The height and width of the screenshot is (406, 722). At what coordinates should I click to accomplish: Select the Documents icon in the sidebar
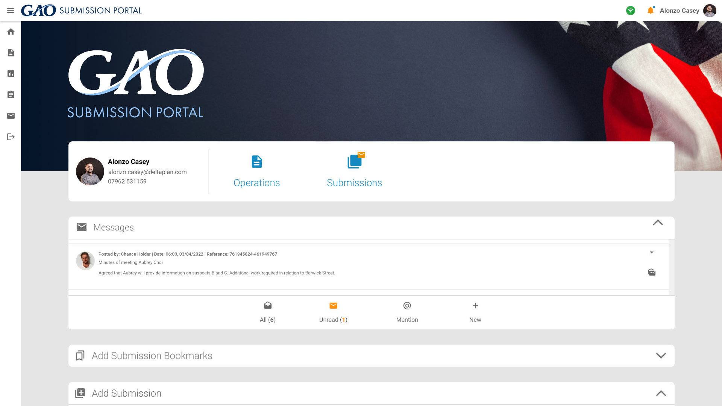click(11, 53)
